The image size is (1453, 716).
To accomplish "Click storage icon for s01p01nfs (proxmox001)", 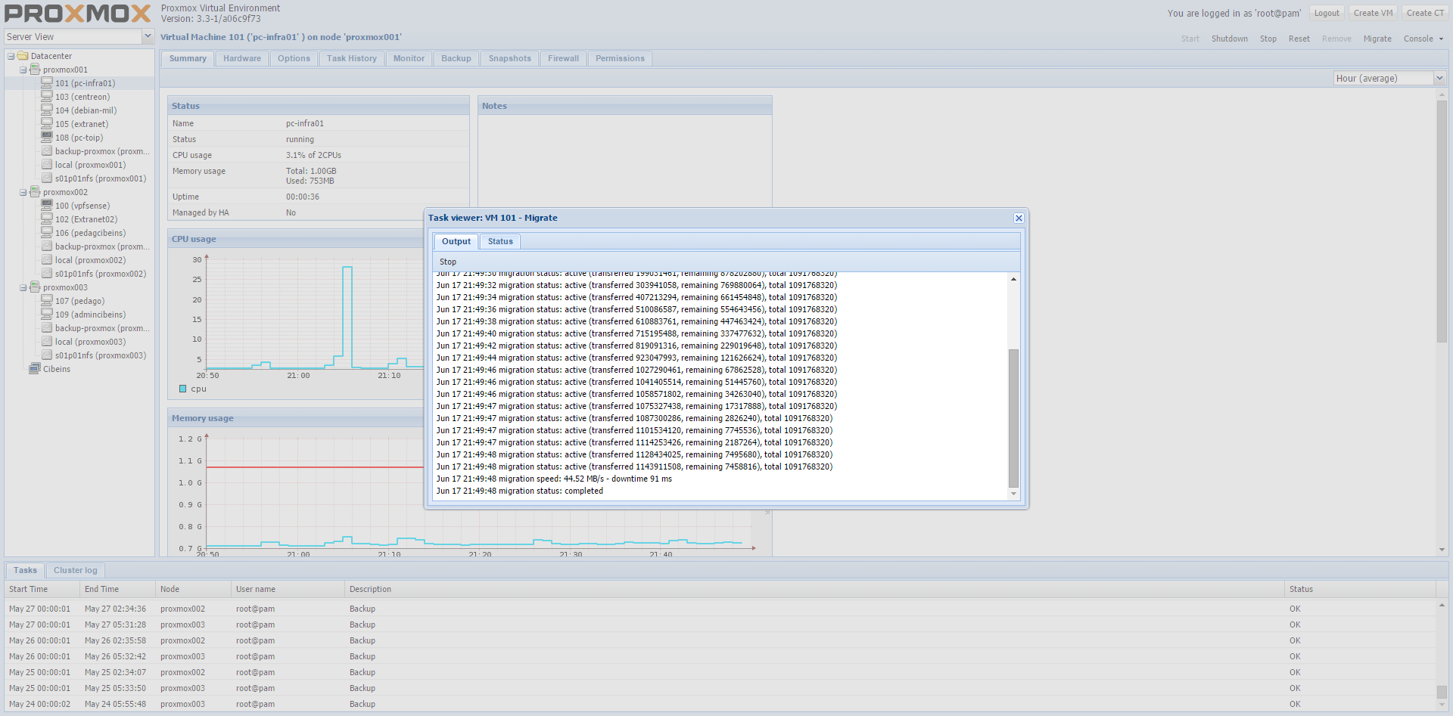I will tap(47, 178).
